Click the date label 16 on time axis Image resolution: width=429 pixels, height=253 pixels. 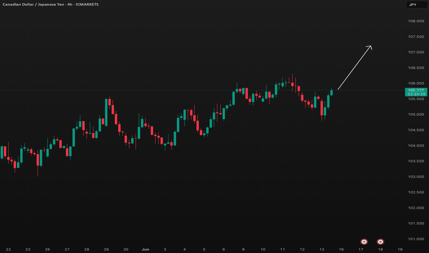coord(341,249)
